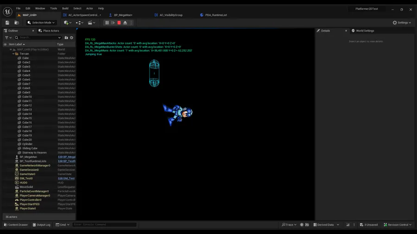
Task: Switch to the MAP_Unlit tab
Action: [x=30, y=15]
